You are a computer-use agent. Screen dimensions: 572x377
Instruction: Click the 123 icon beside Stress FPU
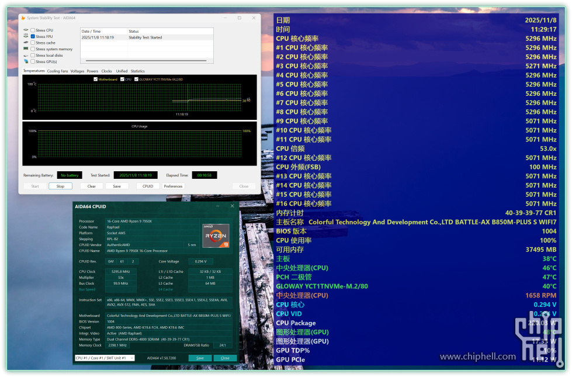coord(25,36)
